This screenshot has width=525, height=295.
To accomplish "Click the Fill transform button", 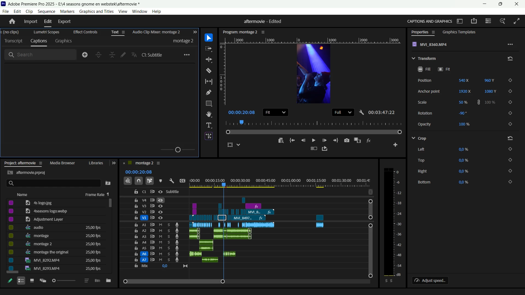I will [424, 69].
